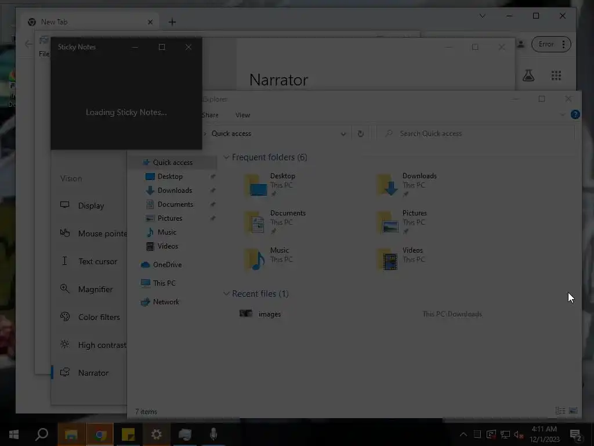Click the Chrome profile avatar icon
The height and width of the screenshot is (446, 594).
(521, 44)
